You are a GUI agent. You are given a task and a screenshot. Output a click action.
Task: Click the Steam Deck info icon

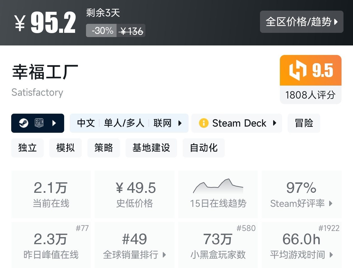click(204, 123)
